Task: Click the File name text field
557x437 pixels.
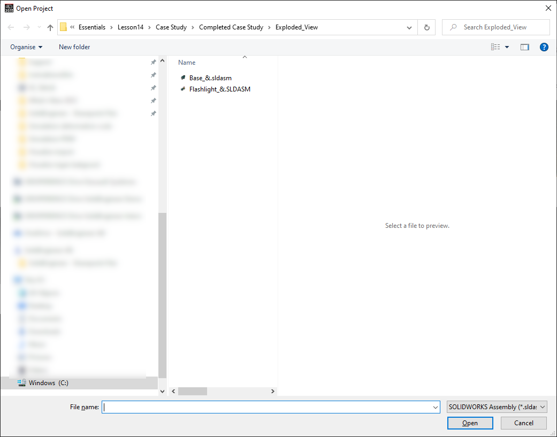Action: (x=268, y=407)
